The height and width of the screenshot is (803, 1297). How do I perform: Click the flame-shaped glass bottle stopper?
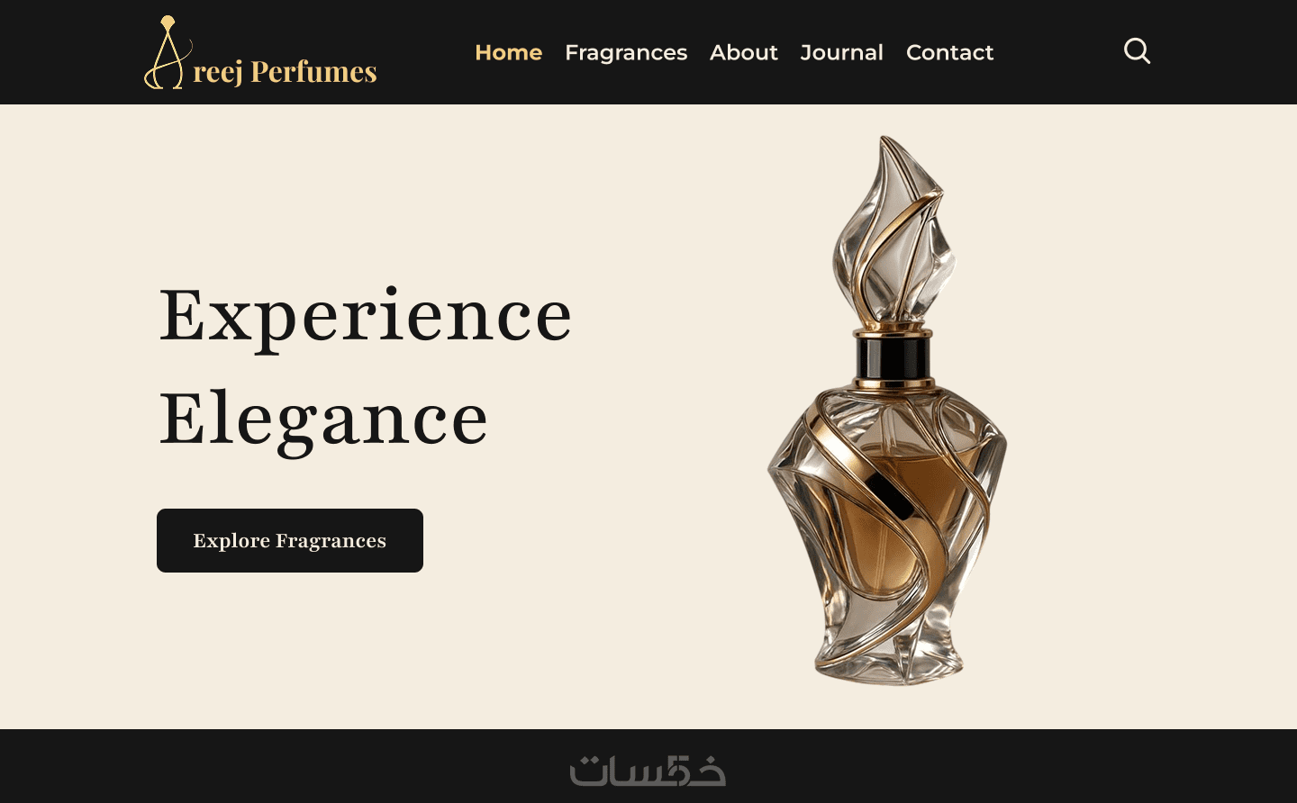click(892, 232)
